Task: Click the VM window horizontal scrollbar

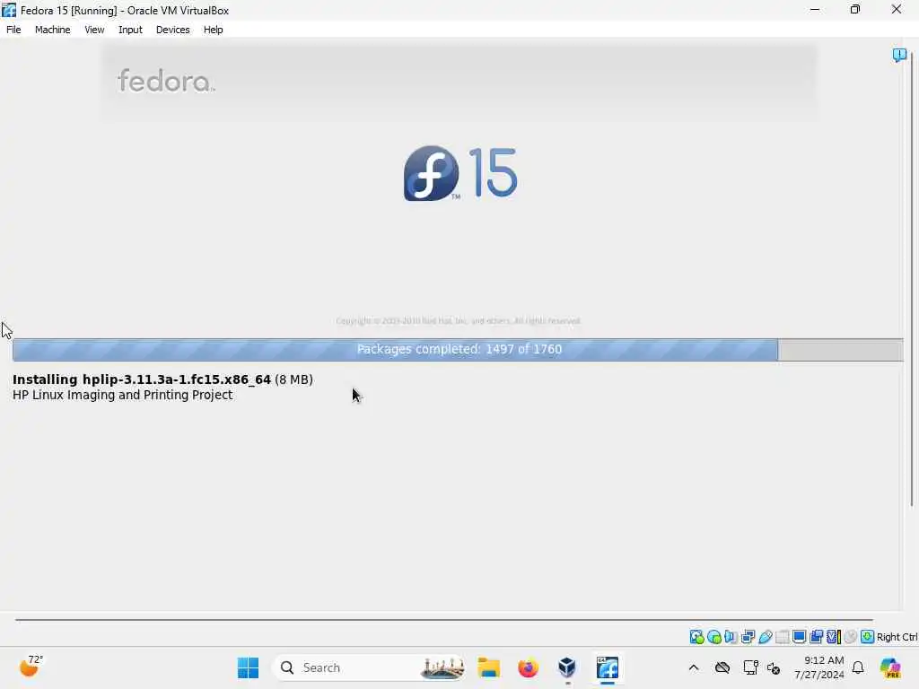Action: point(443,619)
